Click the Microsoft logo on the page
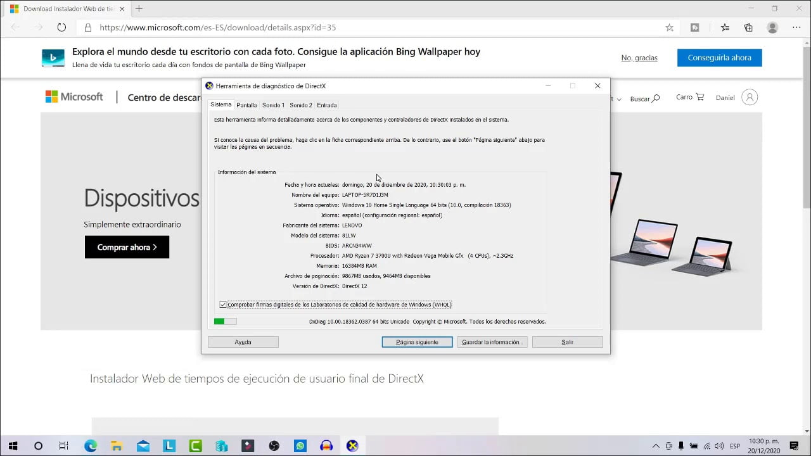 pos(74,97)
